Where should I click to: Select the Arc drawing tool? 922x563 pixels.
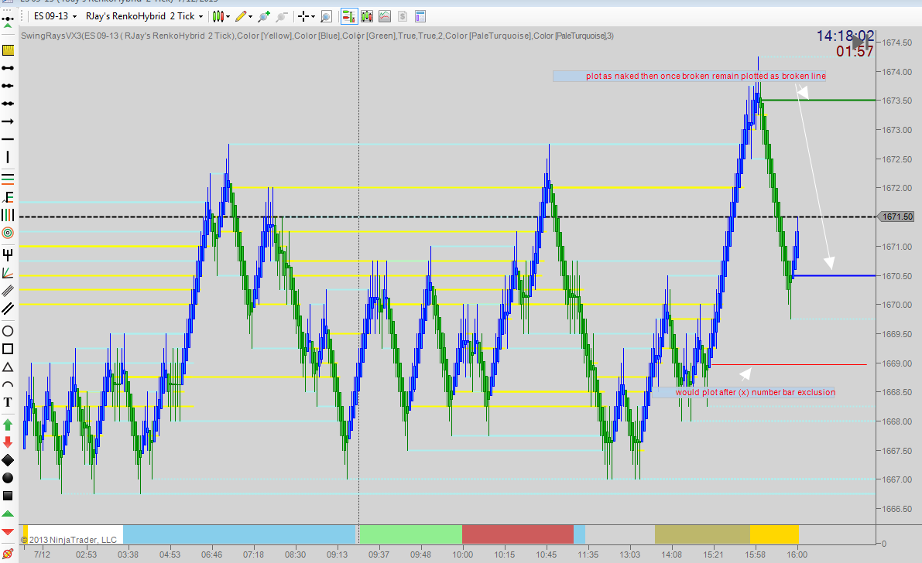point(8,385)
